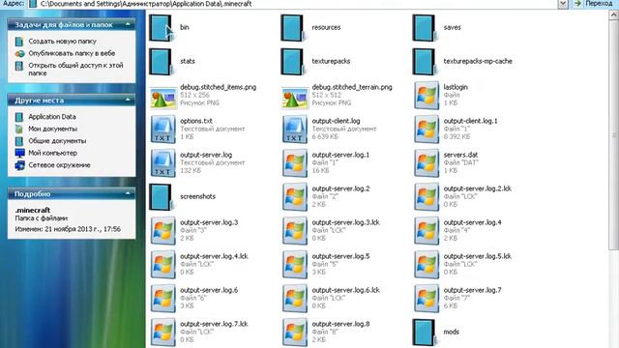Collapse the 'Задачи для файлов и папок' panel

[128, 24]
